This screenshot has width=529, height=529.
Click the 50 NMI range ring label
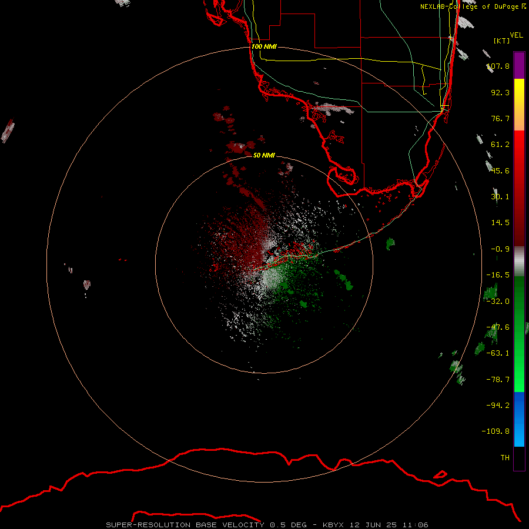(x=264, y=155)
